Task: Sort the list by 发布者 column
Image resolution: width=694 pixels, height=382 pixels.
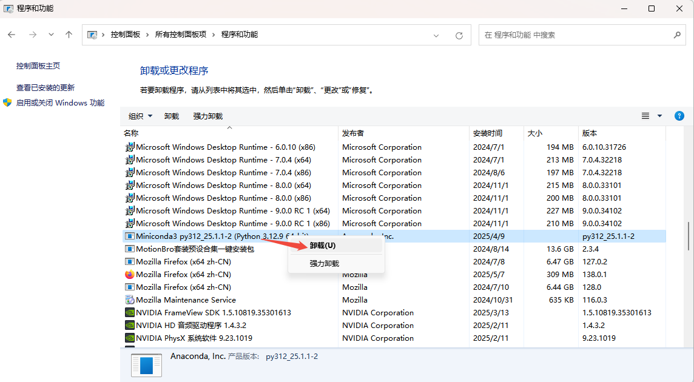Action: 403,133
